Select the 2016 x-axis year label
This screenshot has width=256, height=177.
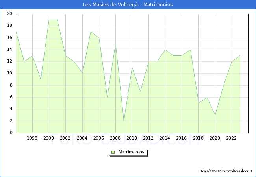coord(182,138)
